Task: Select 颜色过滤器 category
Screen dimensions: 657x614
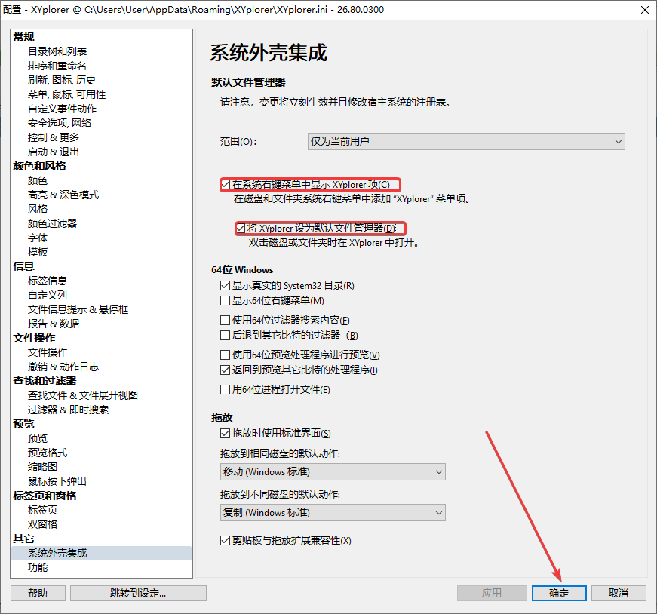Action: tap(53, 223)
